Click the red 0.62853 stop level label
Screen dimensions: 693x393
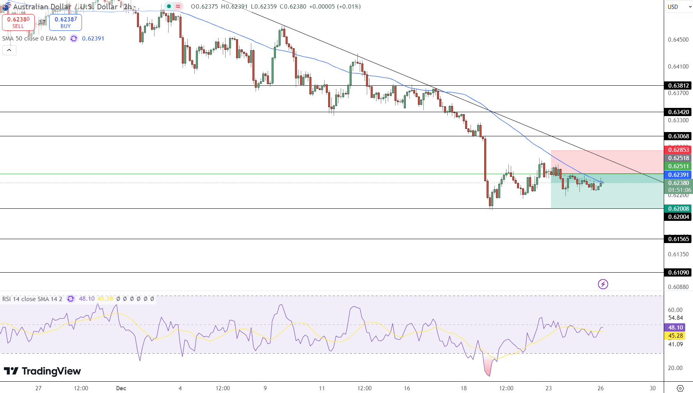(678, 150)
